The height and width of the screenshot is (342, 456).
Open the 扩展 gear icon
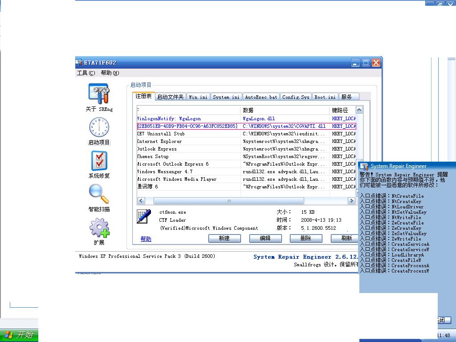(99, 228)
